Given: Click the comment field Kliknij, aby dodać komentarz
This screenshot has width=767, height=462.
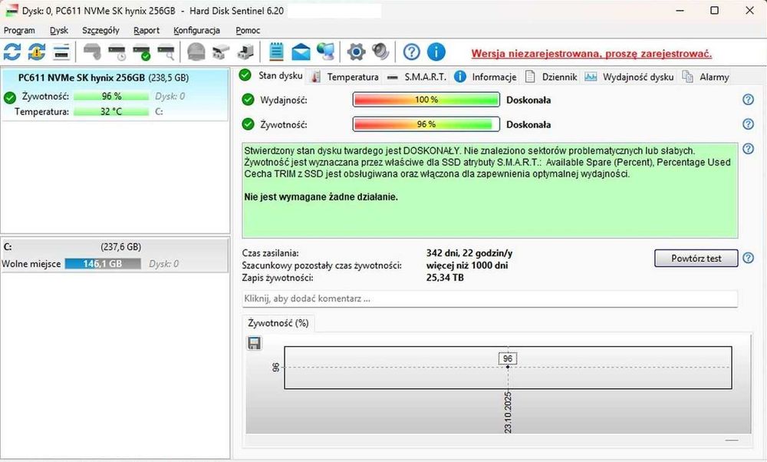Looking at the screenshot, I should point(489,299).
